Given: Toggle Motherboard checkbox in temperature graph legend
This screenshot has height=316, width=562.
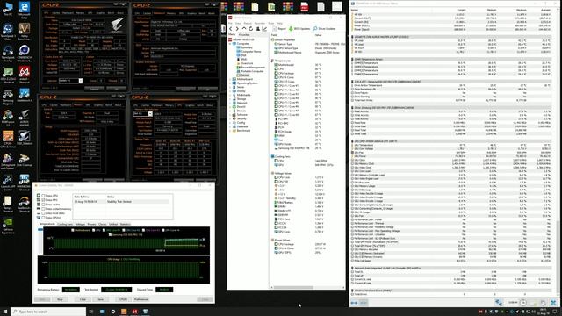Looking at the screenshot, I should coord(73,230).
